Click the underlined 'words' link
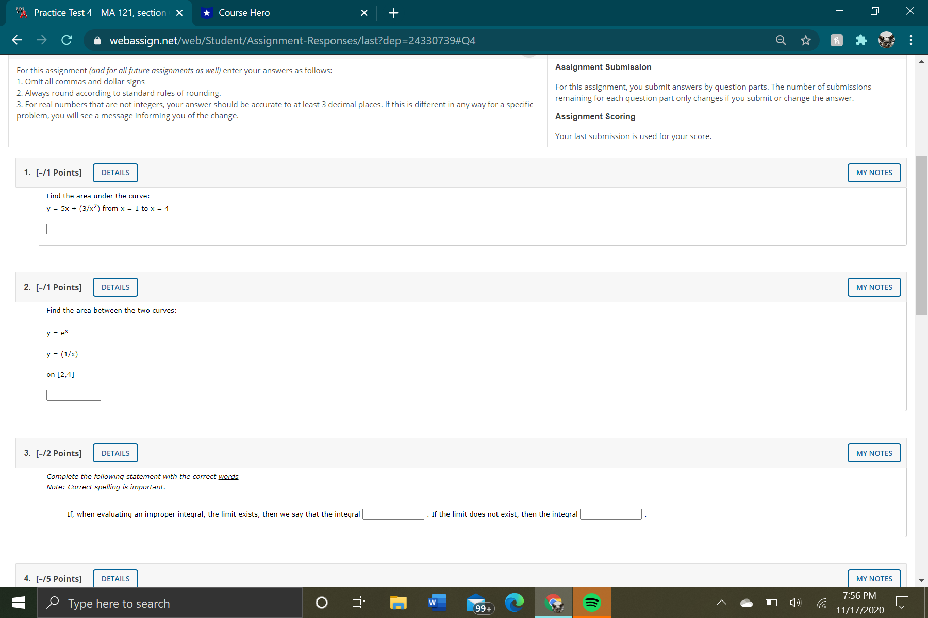Screen dimensions: 928x618 pyautogui.click(x=228, y=476)
